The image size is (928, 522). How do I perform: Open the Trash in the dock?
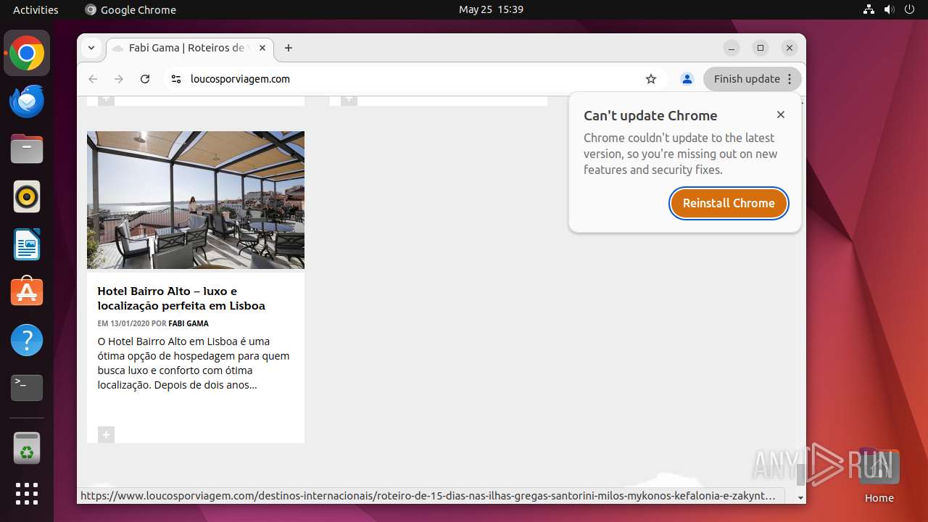tap(27, 448)
